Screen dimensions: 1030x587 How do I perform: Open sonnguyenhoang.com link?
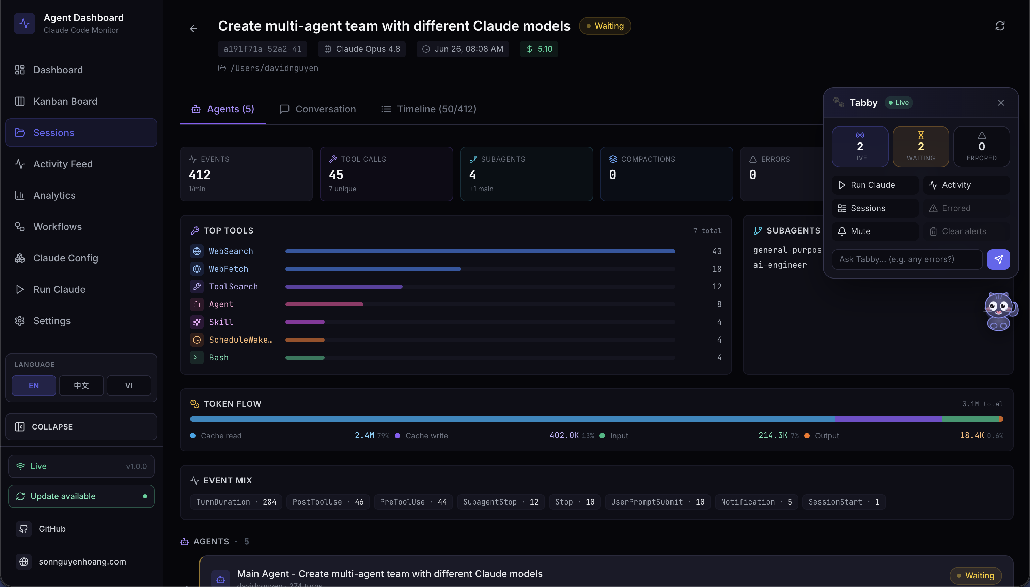(82, 561)
